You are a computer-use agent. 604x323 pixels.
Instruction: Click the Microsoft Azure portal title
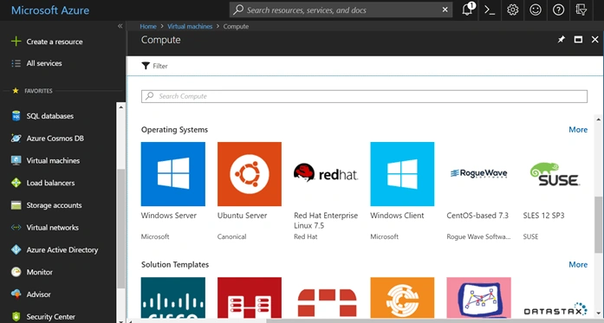[x=50, y=10]
